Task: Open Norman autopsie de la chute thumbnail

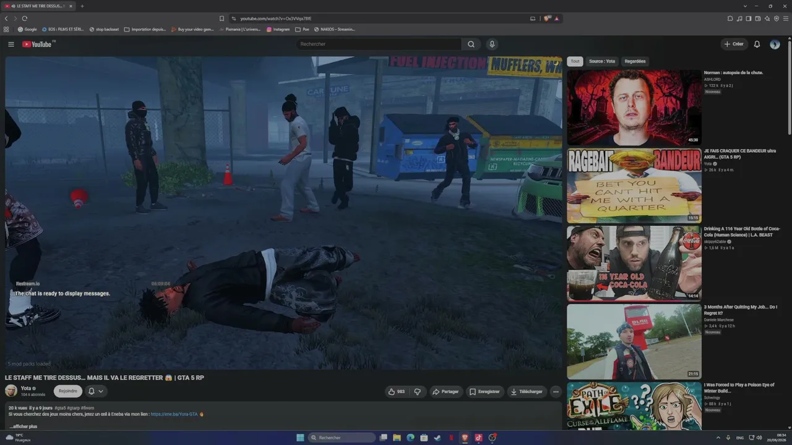Action: click(x=634, y=108)
